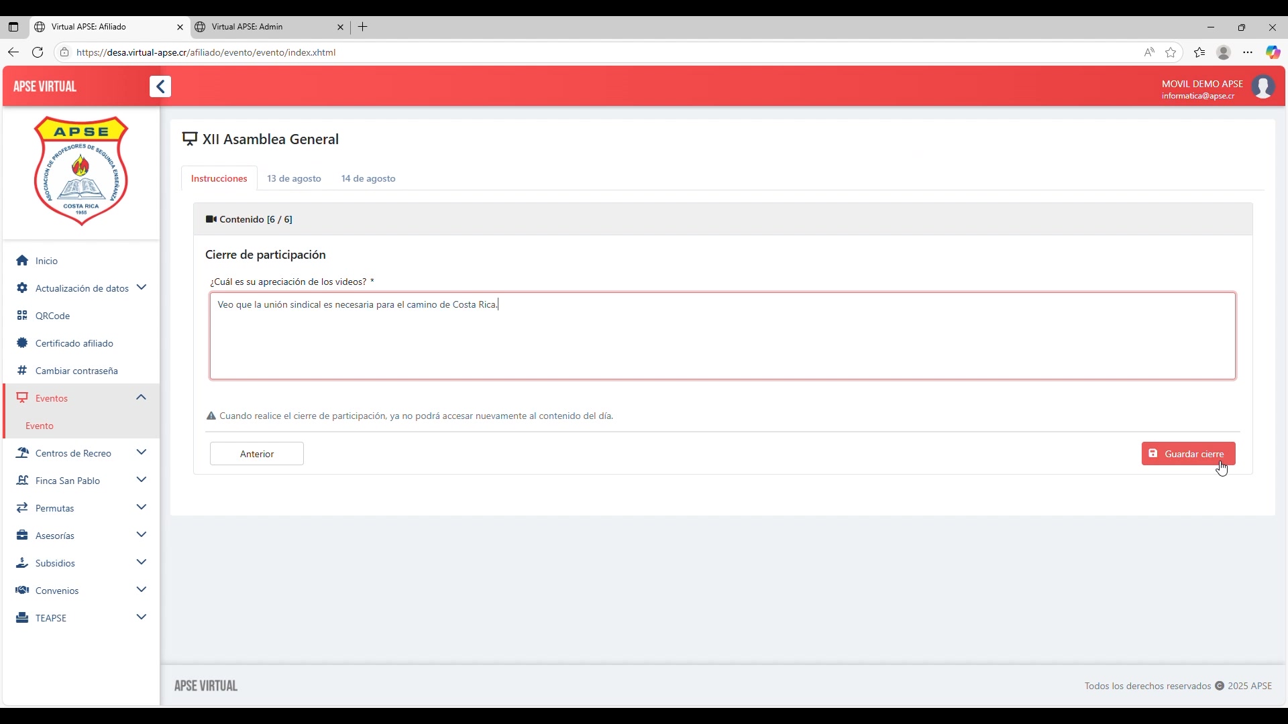Image resolution: width=1288 pixels, height=724 pixels.
Task: Open the user avatar profile menu
Action: tap(1263, 87)
